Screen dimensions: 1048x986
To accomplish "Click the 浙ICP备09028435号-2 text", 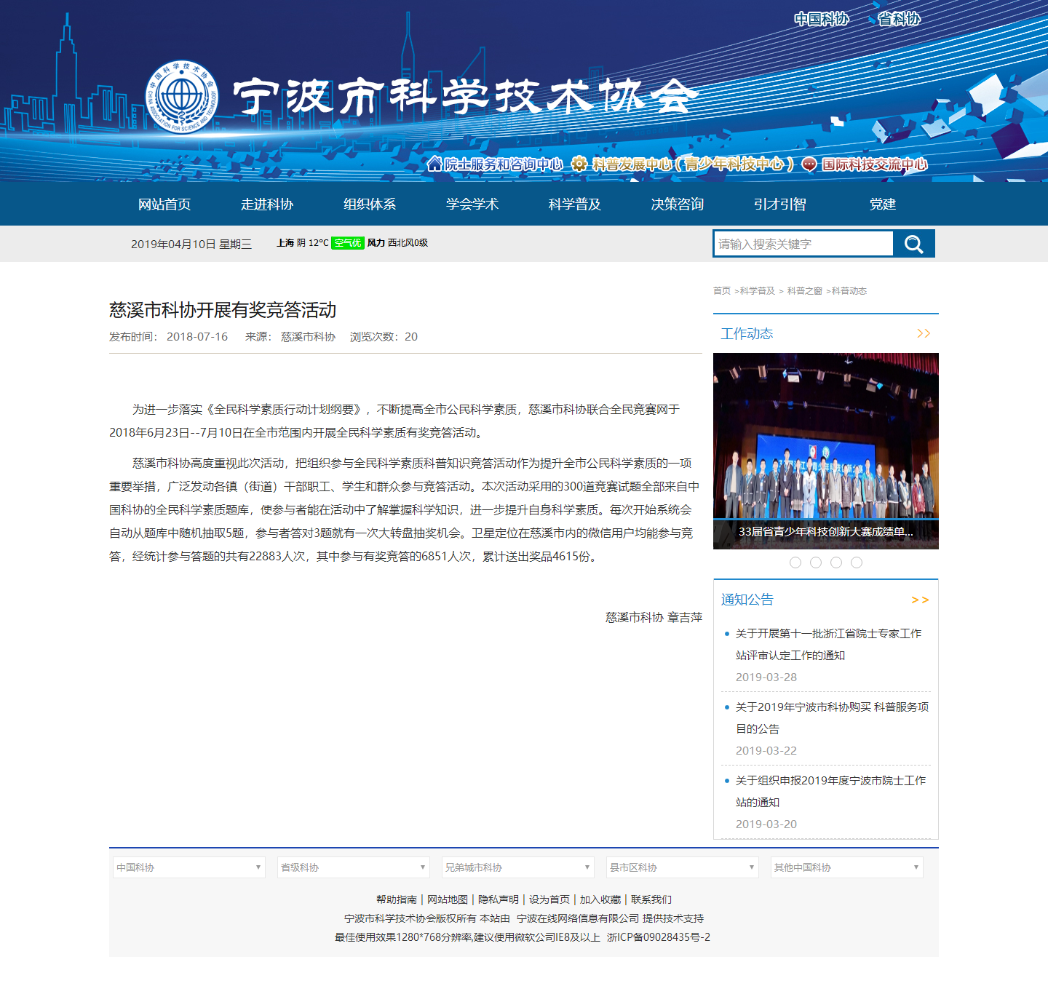I will point(659,937).
